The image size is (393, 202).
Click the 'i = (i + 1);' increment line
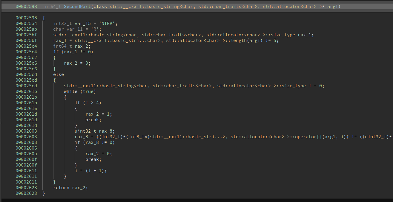[x=90, y=171]
